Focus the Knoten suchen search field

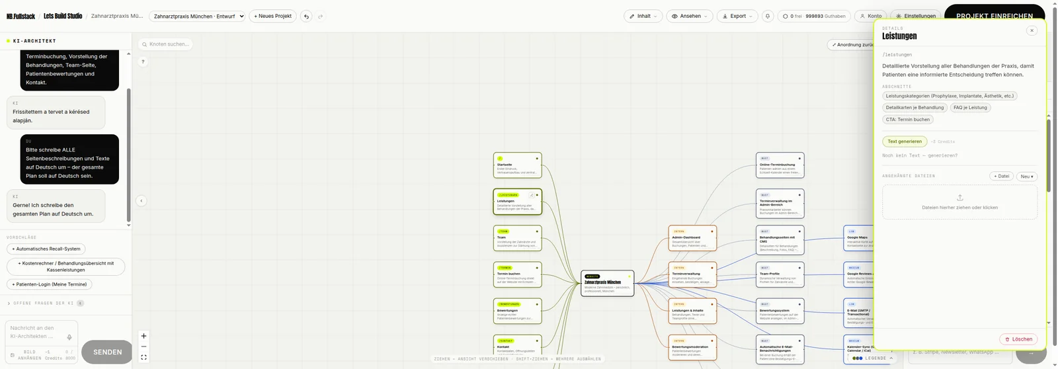tap(165, 44)
